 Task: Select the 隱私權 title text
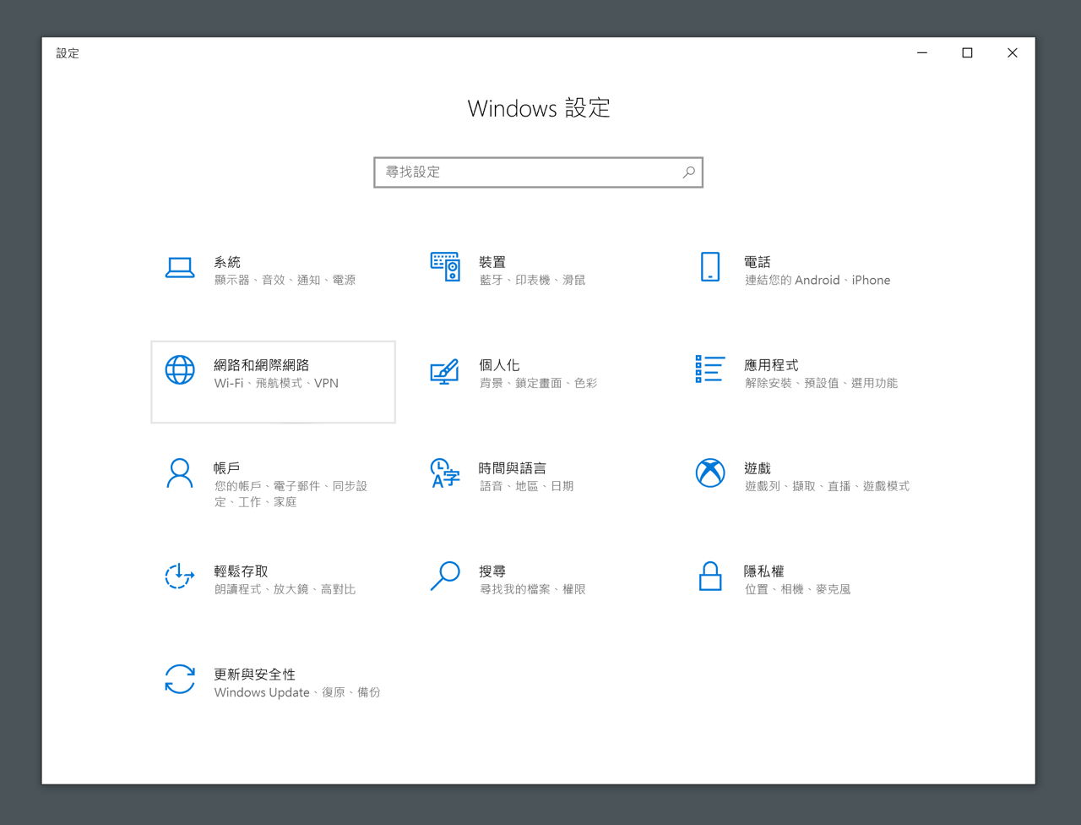click(x=764, y=571)
